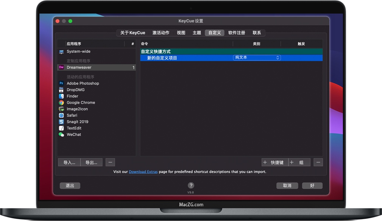Open the 激活动作 tab
Image resolution: width=382 pixels, height=221 pixels.
(161, 33)
